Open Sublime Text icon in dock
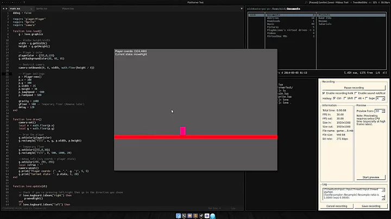Screen dimensions: 391x219 click(195, 216)
